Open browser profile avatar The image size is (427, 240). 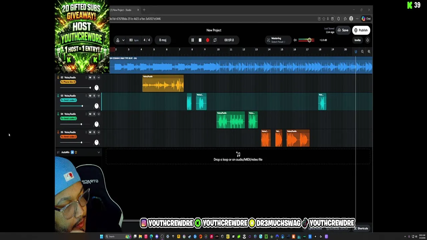(x=351, y=19)
